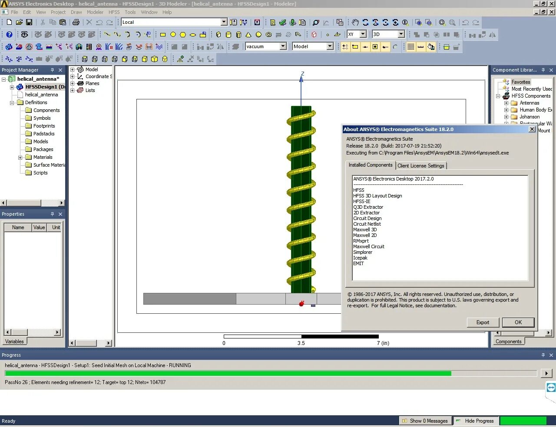Select the Draw spline tool
The image size is (556, 427).
(117, 34)
